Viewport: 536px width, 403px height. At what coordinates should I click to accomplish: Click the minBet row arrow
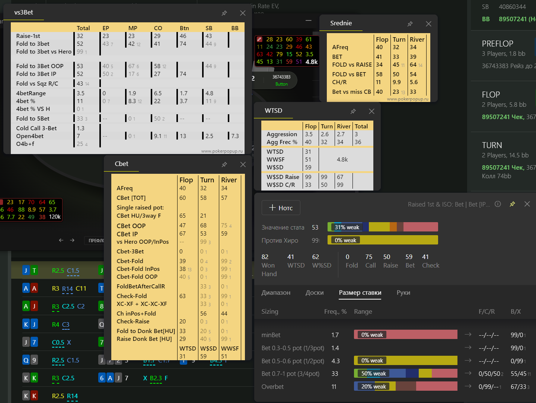coord(468,335)
